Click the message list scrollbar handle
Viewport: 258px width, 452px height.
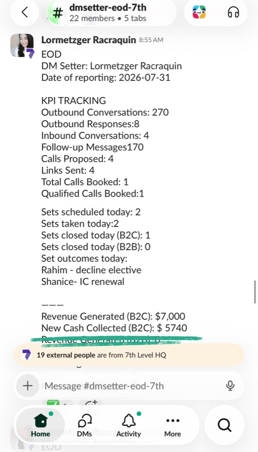click(x=255, y=291)
